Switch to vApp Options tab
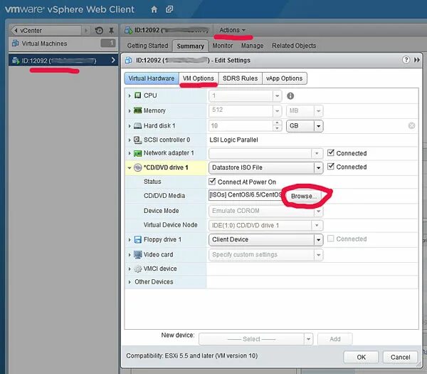 [284, 78]
